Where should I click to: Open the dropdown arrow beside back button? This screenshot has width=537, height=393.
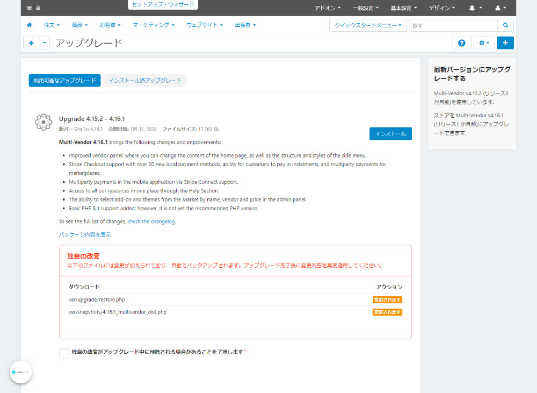click(45, 43)
